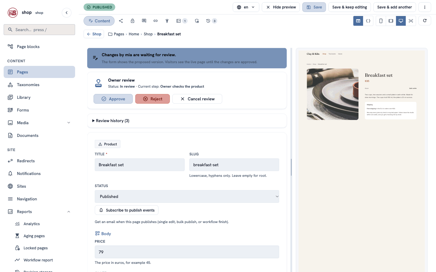Image resolution: width=436 pixels, height=272 pixels.
Task: Click the Slug field containing breakfast-set
Action: (234, 165)
